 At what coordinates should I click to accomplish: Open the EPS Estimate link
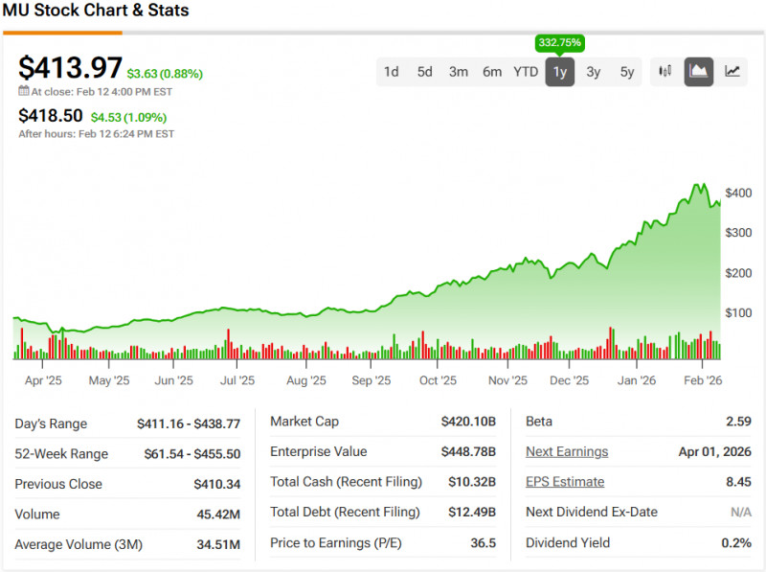[565, 482]
